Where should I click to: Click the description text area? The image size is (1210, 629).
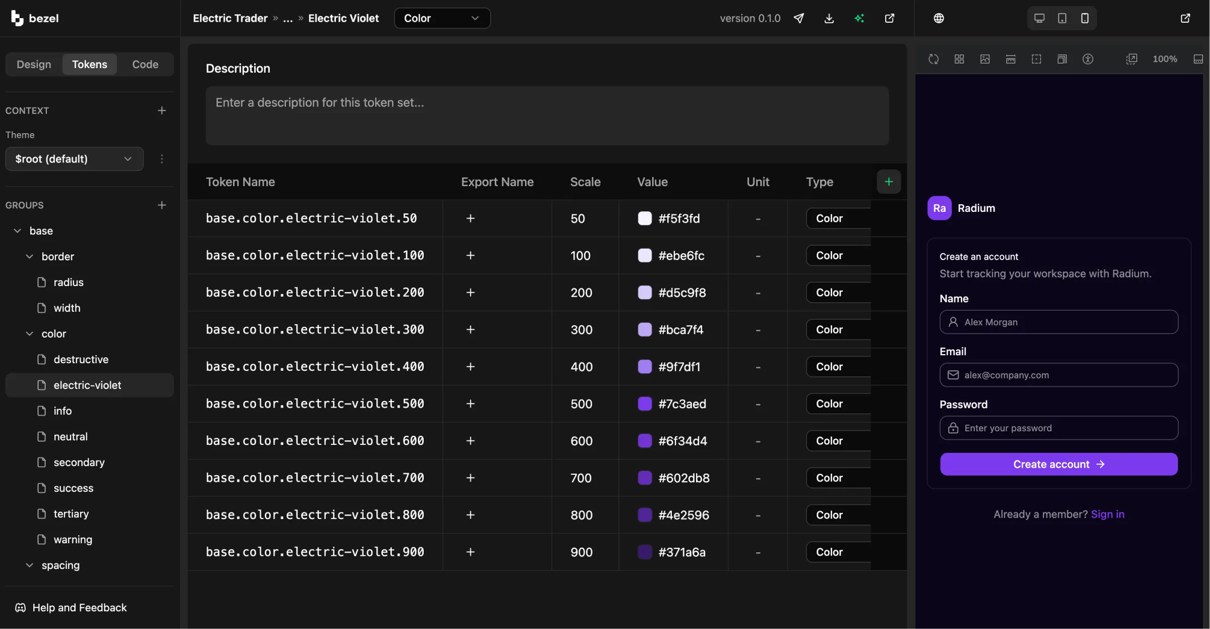tap(547, 116)
